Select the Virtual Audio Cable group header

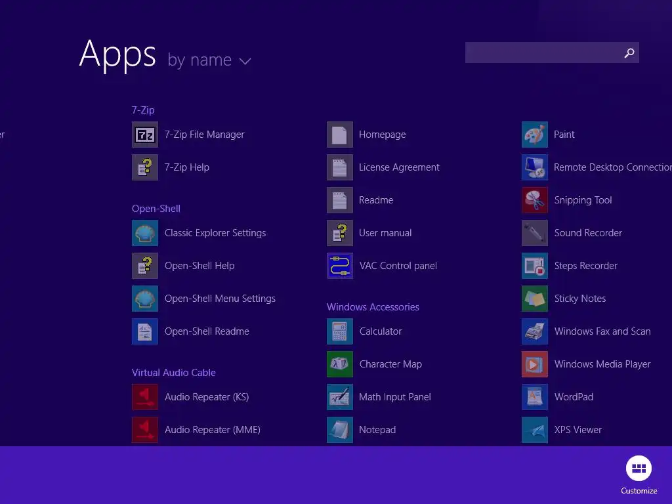pos(173,373)
